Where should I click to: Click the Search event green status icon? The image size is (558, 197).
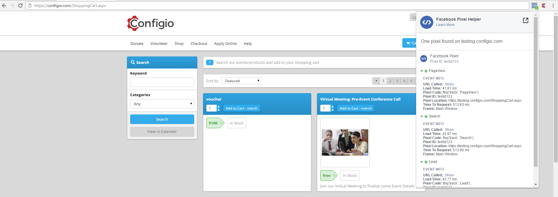[x=426, y=117]
